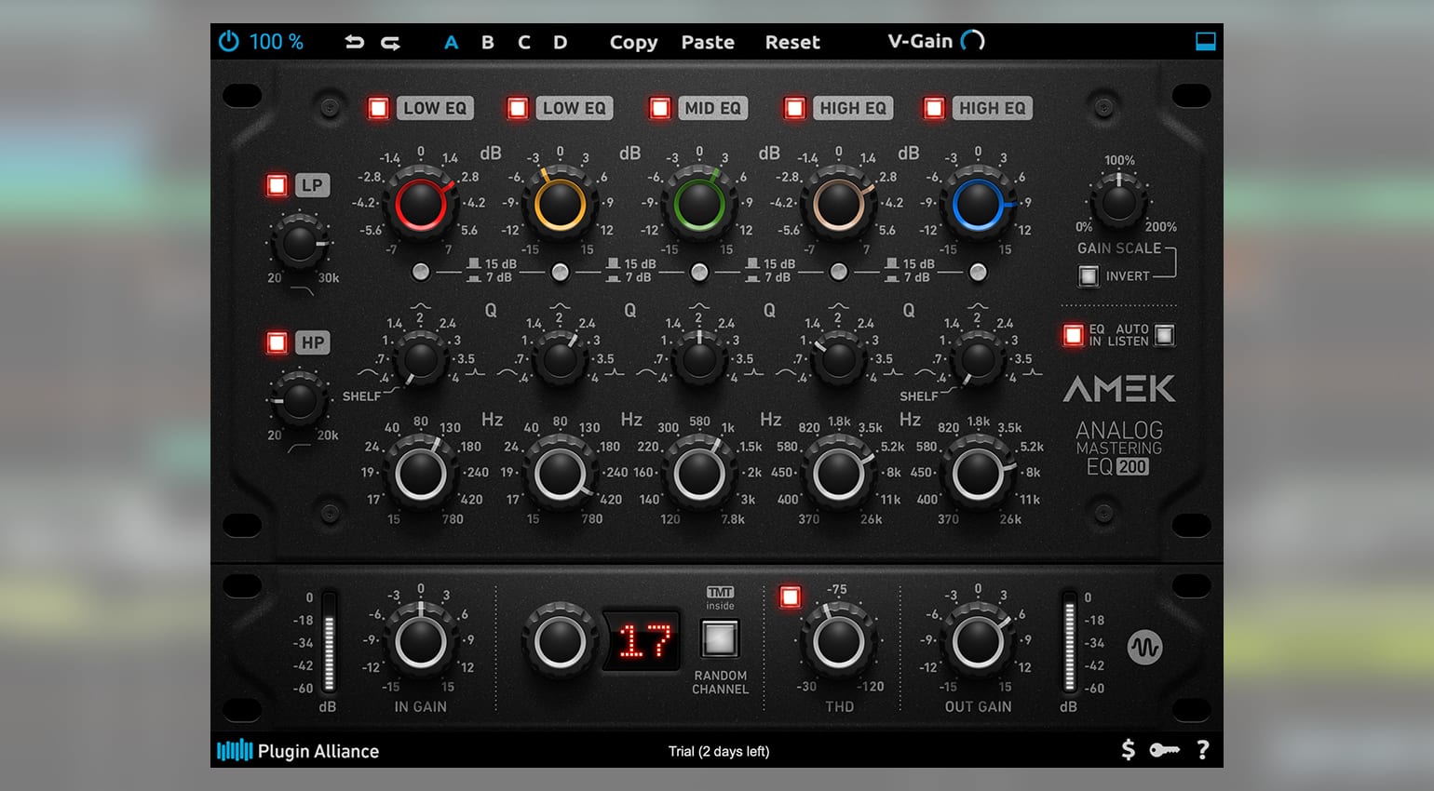Select preset slot C
The width and height of the screenshot is (1434, 791).
[524, 42]
